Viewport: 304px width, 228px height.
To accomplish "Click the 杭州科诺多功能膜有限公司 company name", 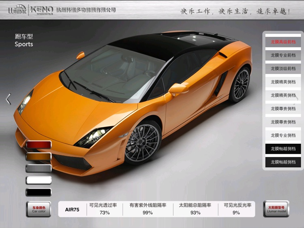I will pyautogui.click(x=86, y=10).
